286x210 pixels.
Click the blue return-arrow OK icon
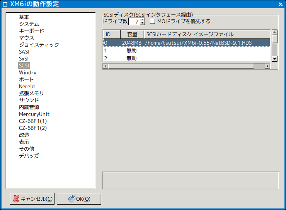(71, 198)
